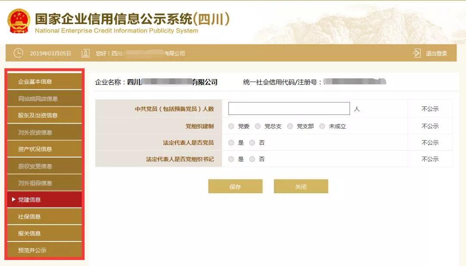Open 报关信息 in the sidebar
The image size is (466, 266).
pyautogui.click(x=44, y=233)
